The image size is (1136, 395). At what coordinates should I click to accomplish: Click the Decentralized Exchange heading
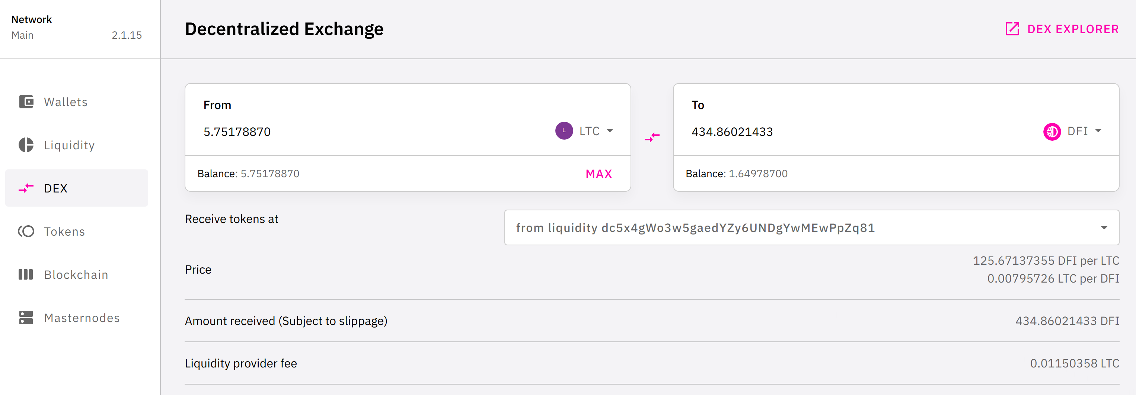(284, 29)
